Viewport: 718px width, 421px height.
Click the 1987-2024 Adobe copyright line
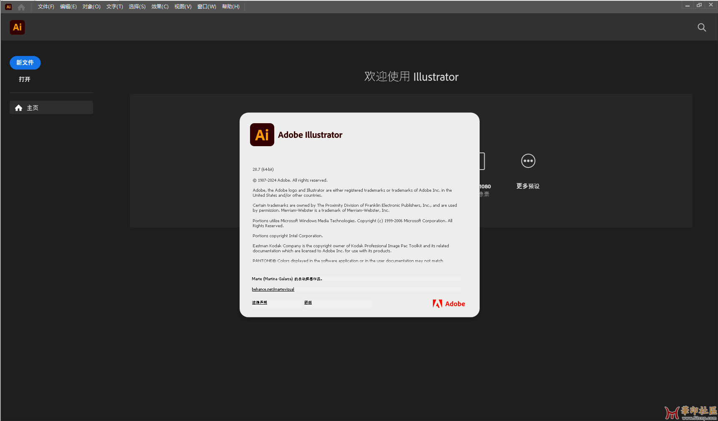pos(290,180)
